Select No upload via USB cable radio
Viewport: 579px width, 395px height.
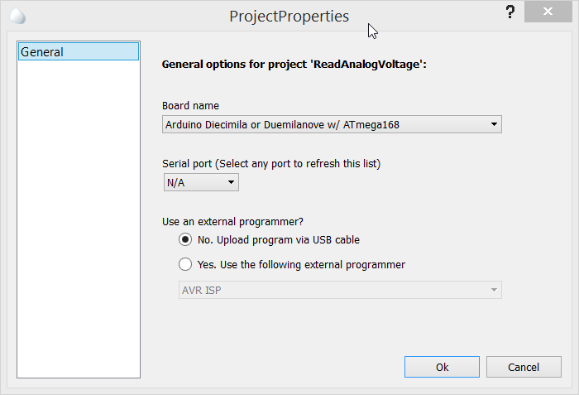185,239
